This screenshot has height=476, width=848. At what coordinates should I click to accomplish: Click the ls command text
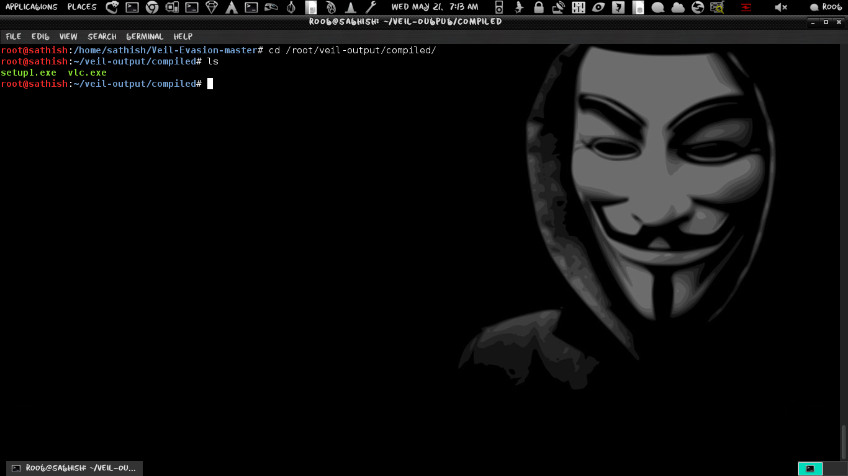click(x=213, y=61)
